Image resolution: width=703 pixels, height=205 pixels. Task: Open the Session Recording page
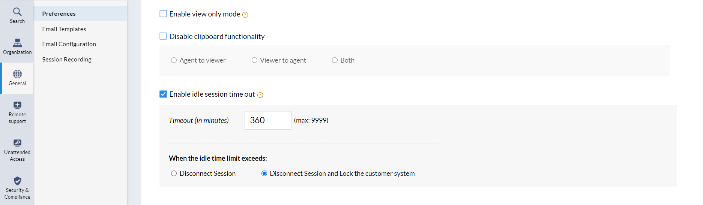click(67, 60)
